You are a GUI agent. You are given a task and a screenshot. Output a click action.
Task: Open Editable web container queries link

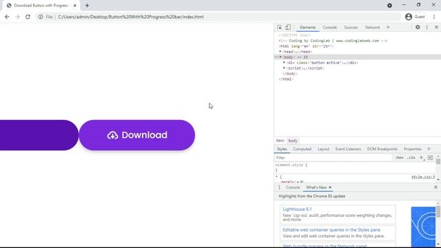[x=331, y=230]
